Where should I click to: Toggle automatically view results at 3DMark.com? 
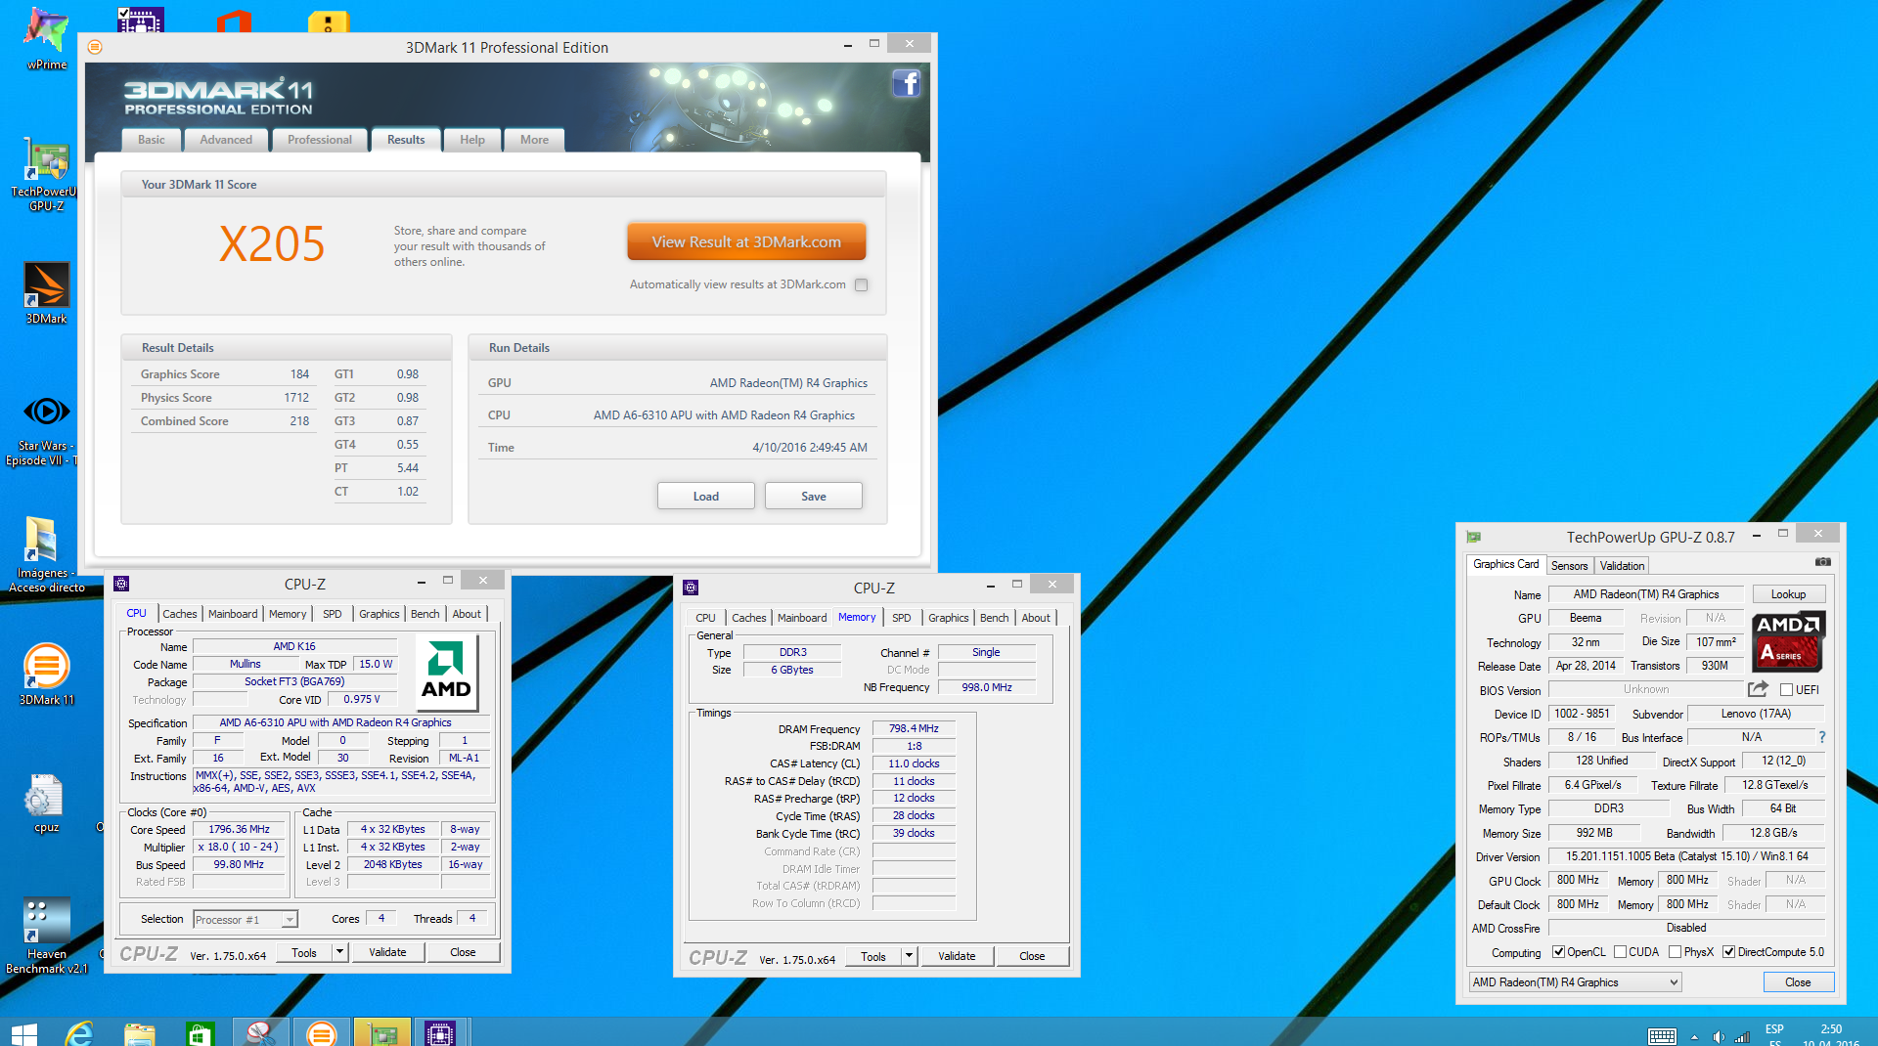pyautogui.click(x=861, y=284)
